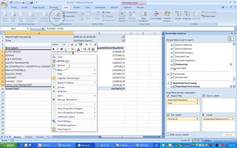Open Time filter dropdown in cell B2
The height and width of the screenshot is (148, 237).
(123, 40)
